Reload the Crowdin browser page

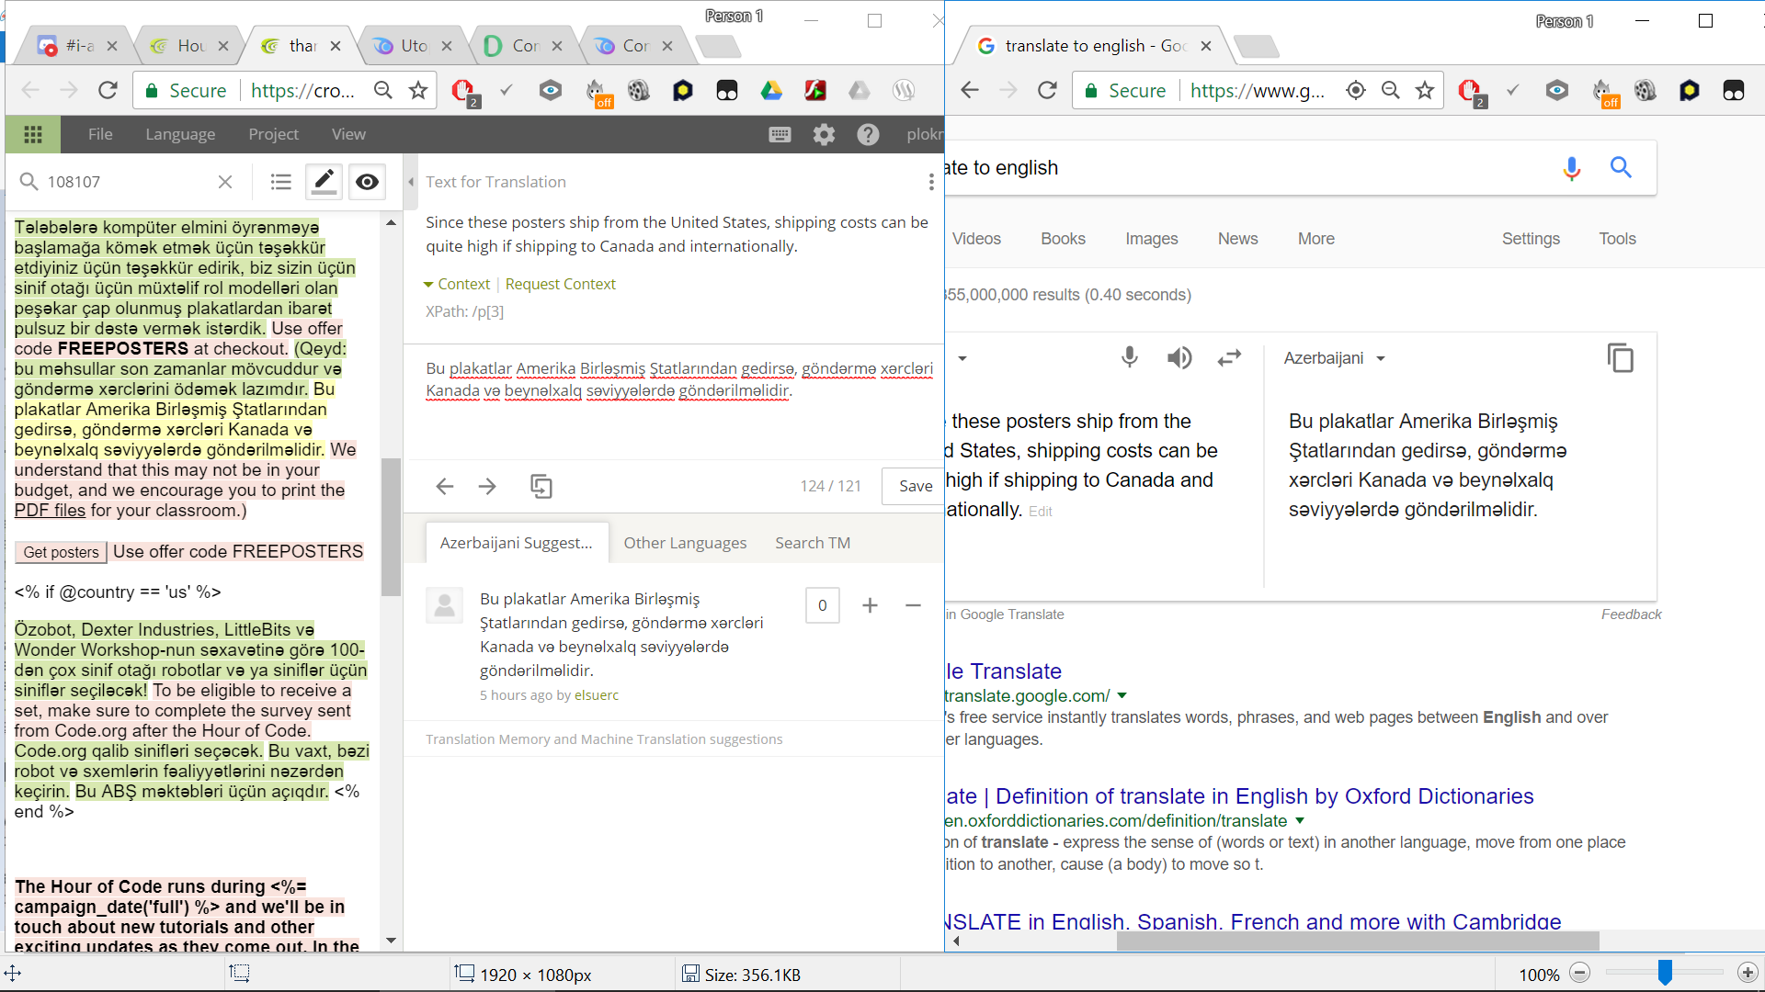[108, 90]
